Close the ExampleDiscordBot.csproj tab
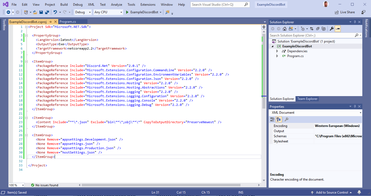The height and width of the screenshot is (196, 371). (56, 22)
